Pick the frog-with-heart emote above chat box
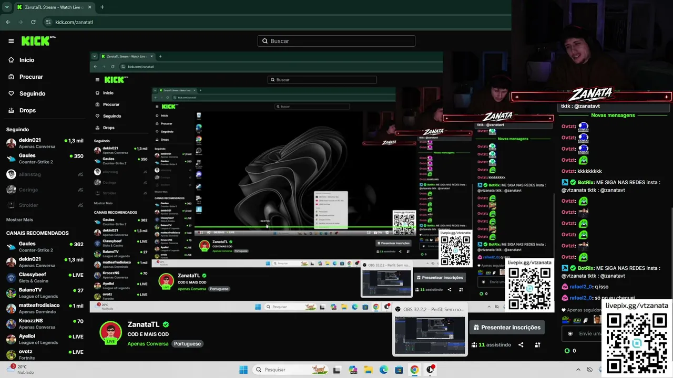673x378 pixels. click(x=566, y=320)
